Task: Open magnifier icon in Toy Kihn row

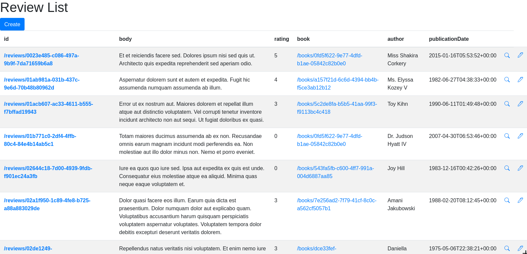Action: coord(507,104)
